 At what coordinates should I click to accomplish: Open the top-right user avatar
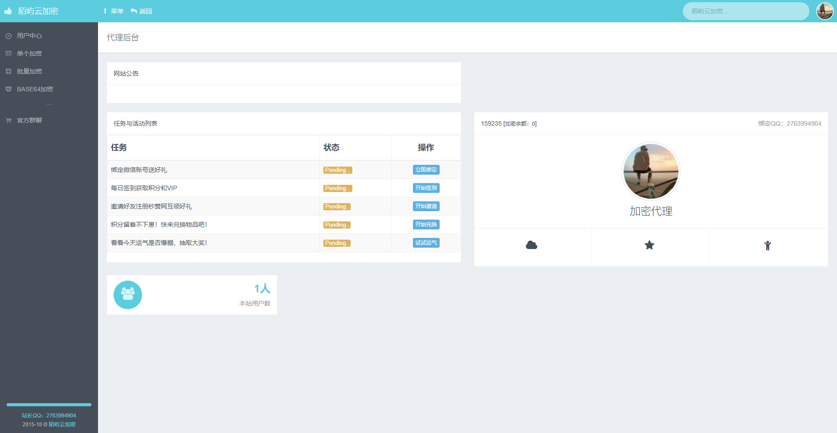pos(825,11)
